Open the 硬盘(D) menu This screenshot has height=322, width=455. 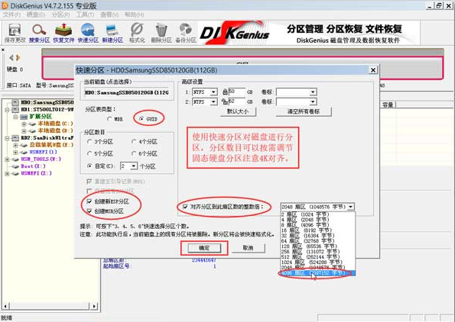click(x=36, y=14)
